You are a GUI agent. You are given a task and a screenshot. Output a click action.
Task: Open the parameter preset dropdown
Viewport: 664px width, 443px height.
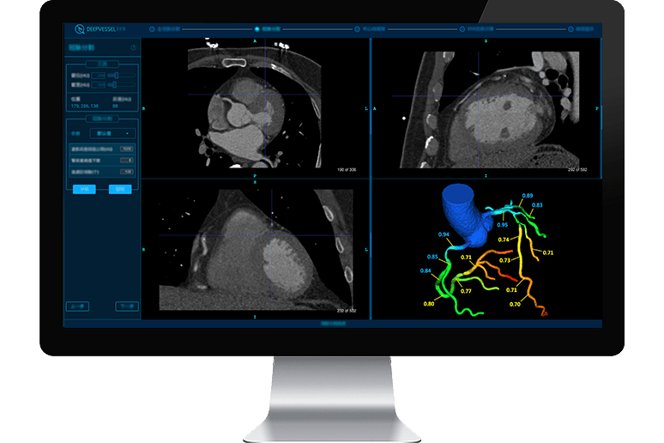(112, 134)
